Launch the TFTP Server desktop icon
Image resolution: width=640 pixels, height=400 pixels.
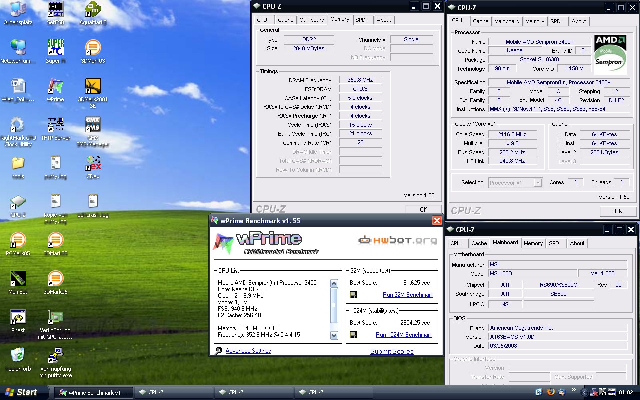tap(56, 124)
